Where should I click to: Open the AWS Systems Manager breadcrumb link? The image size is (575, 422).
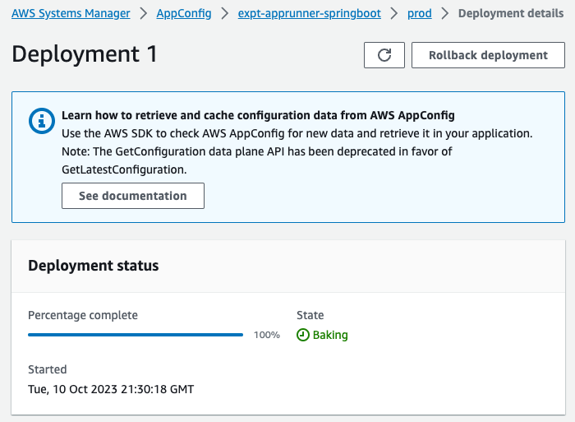coord(71,14)
